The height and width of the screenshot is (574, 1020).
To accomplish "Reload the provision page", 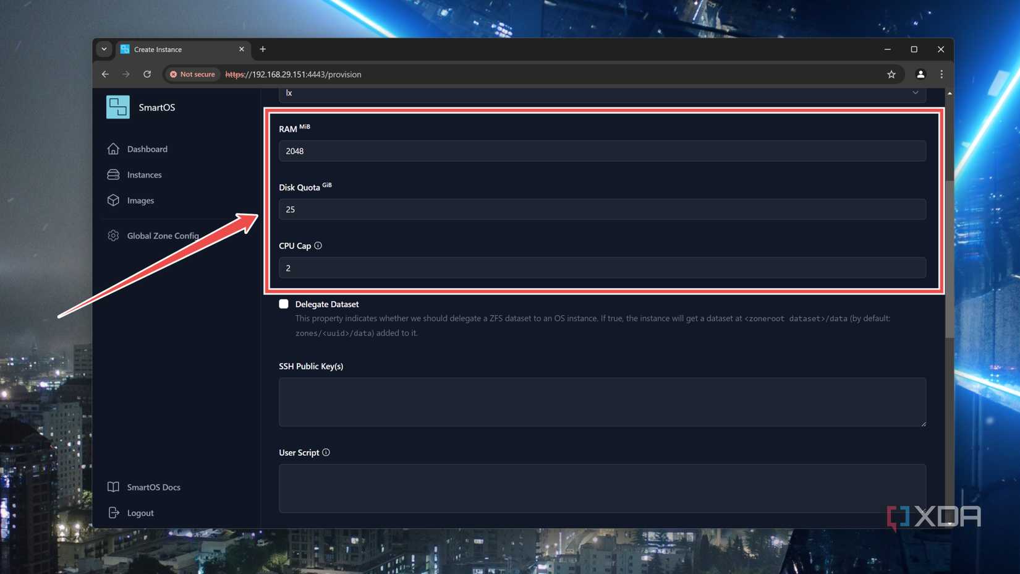I will [147, 74].
